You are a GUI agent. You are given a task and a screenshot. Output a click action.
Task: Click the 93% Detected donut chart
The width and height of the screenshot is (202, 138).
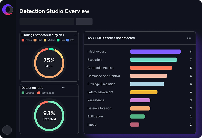(49, 116)
